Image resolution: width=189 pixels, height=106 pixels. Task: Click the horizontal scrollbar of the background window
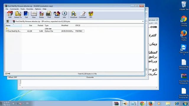89,87
